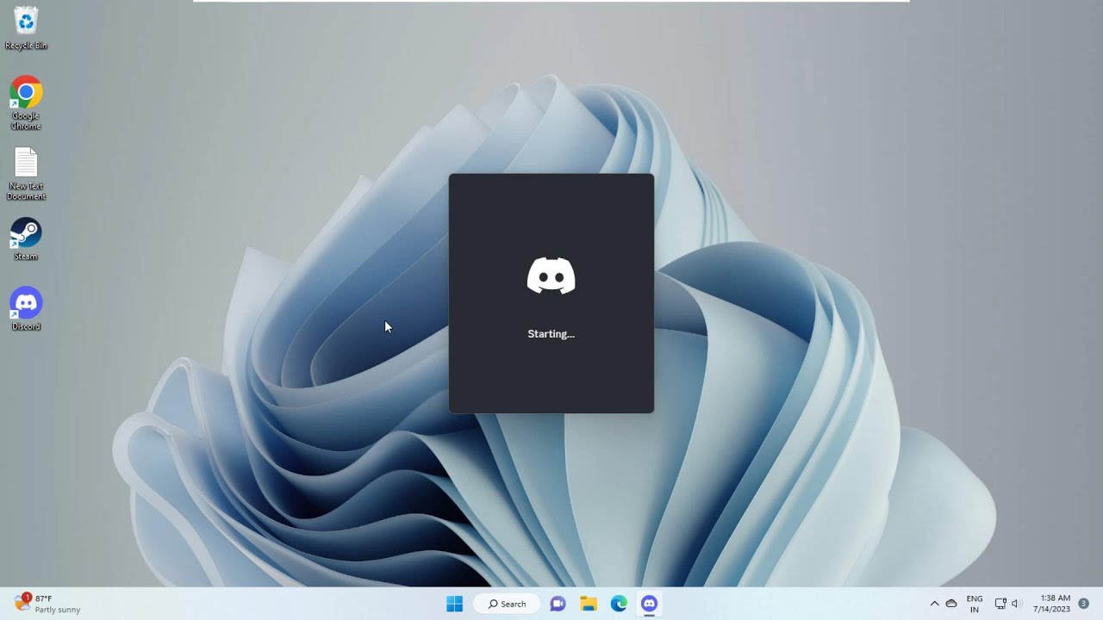Open File Explorer from the taskbar
This screenshot has width=1103, height=620.
click(589, 604)
